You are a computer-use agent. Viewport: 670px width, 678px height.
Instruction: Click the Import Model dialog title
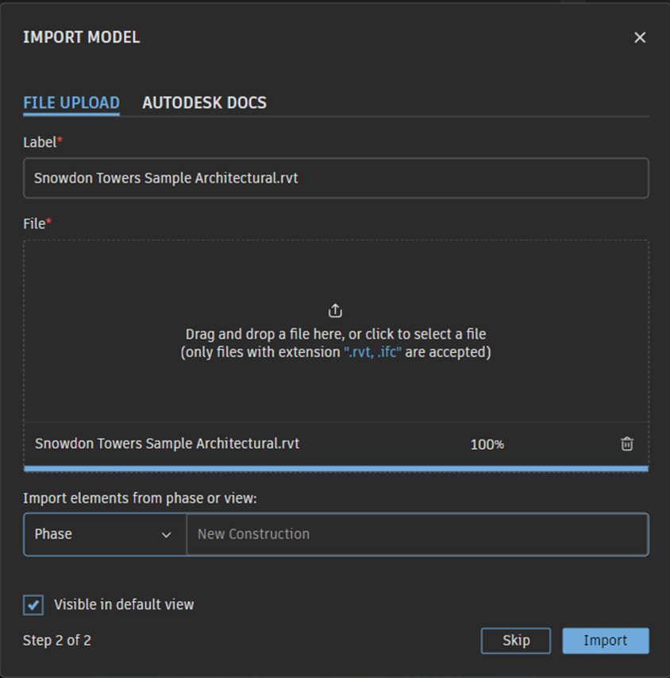[x=81, y=37]
